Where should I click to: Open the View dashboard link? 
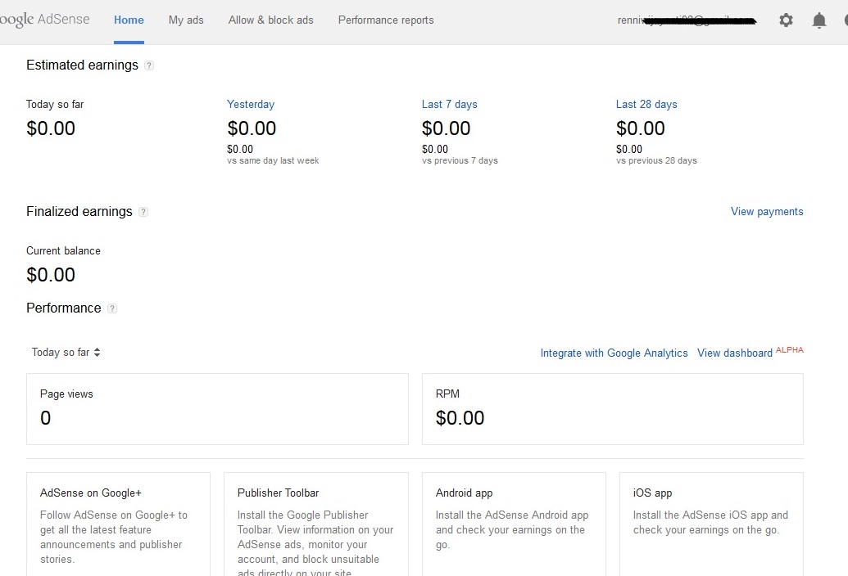pos(735,353)
